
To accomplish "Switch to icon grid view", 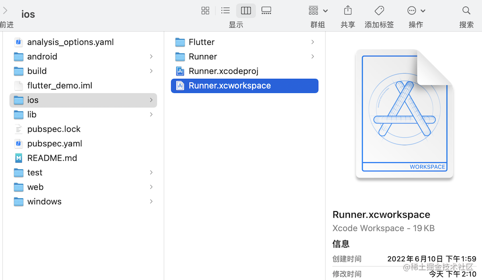I will click(x=205, y=11).
